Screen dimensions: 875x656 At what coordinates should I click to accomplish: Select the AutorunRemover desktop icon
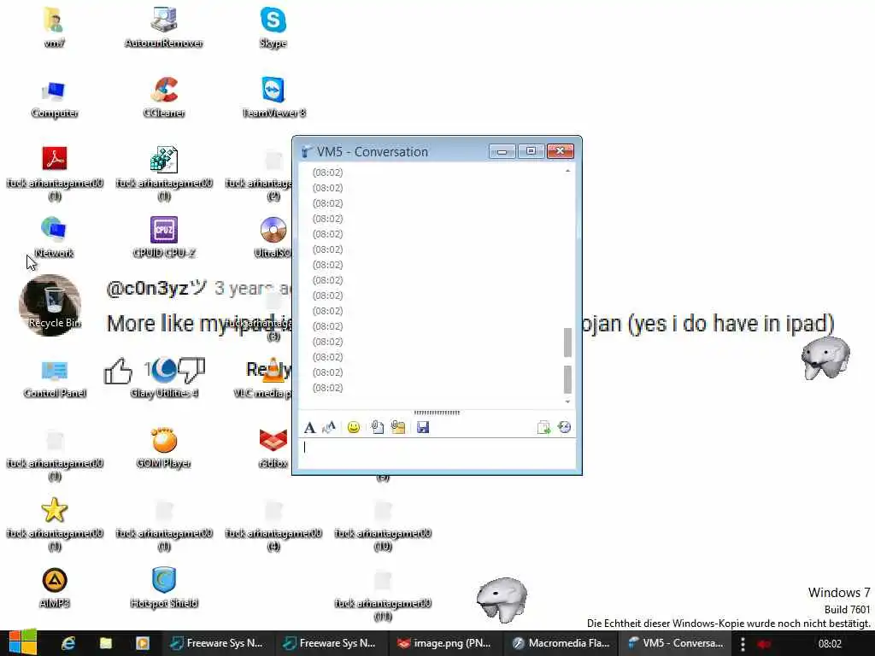pos(163,26)
